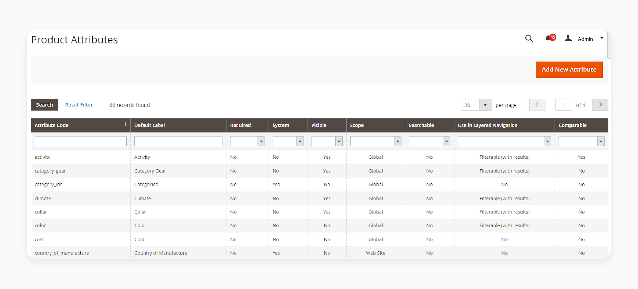Sort by Searchable column header
The height and width of the screenshot is (289, 638).
(429, 125)
